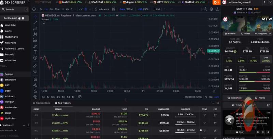Toggle stay-in-drawing-mode pencil lock icon
The width and height of the screenshot is (273, 139).
click(35, 85)
